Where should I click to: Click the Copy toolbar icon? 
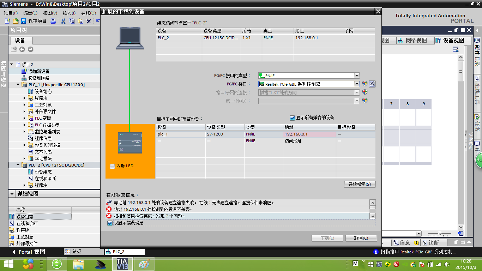72,21
